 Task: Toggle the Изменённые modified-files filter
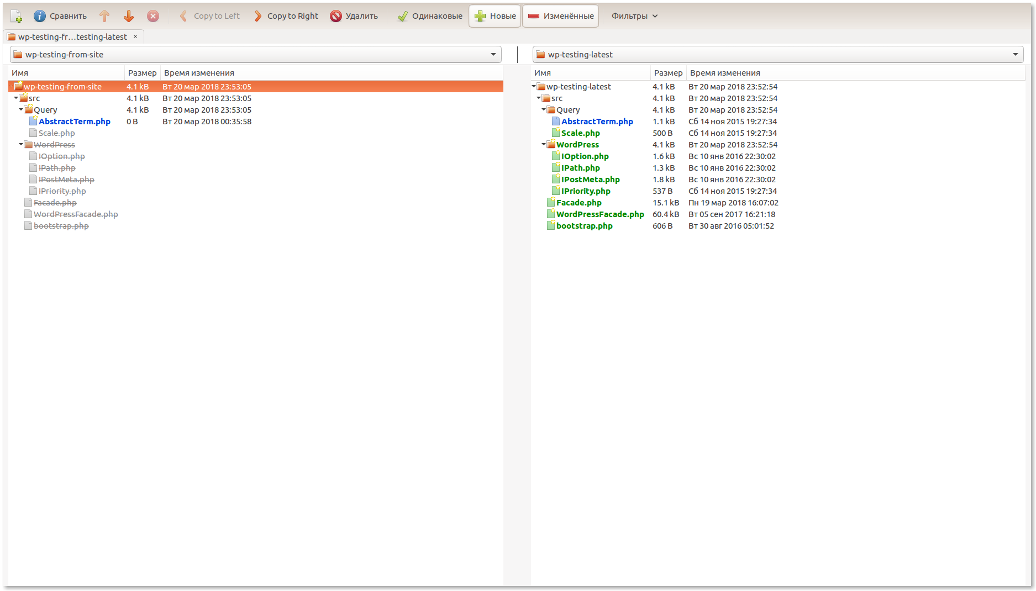click(561, 16)
